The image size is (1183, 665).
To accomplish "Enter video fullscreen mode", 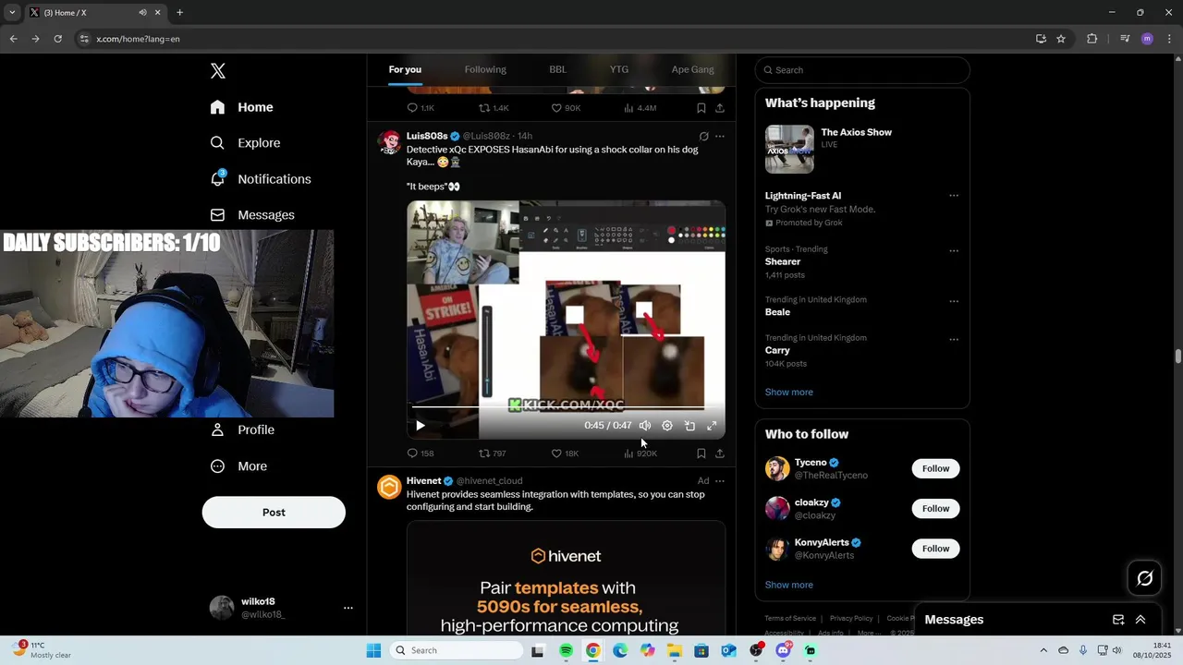I will coord(712,426).
